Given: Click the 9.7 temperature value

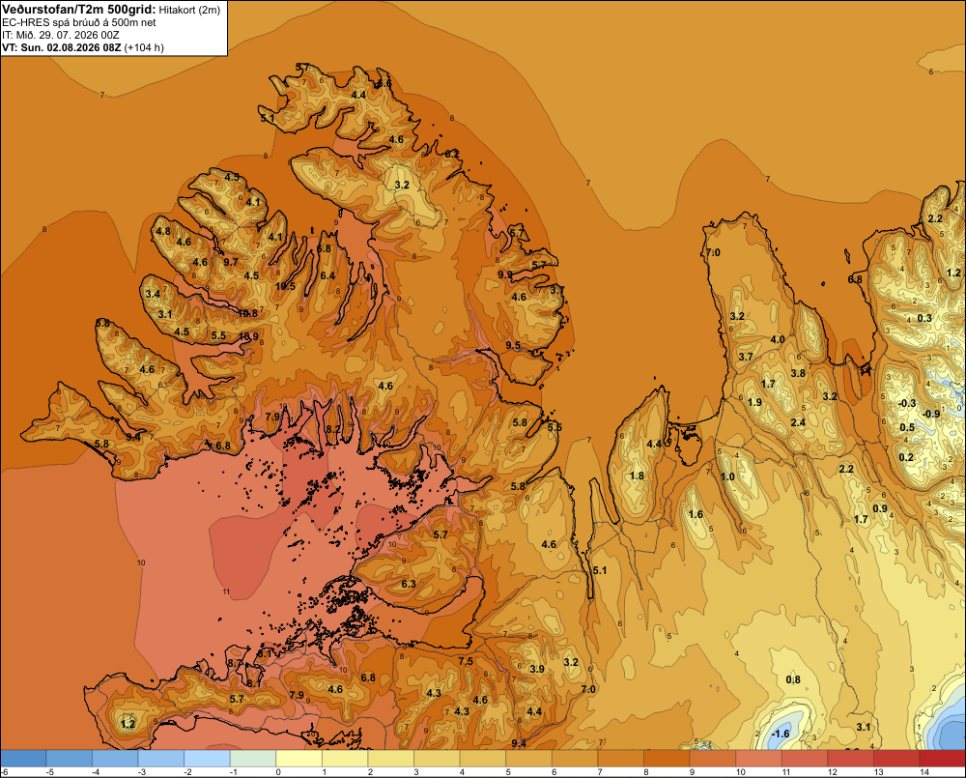Looking at the screenshot, I should point(231,262).
